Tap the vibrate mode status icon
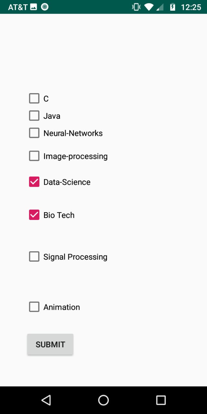207x414 pixels. 136,7
